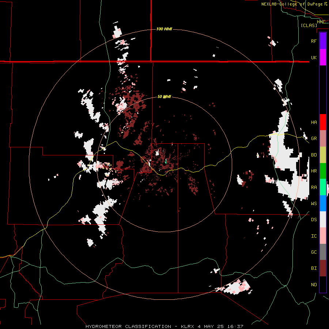Screen dimensions: 329x329
Task: Click the HA legend label
Action: tap(314, 122)
